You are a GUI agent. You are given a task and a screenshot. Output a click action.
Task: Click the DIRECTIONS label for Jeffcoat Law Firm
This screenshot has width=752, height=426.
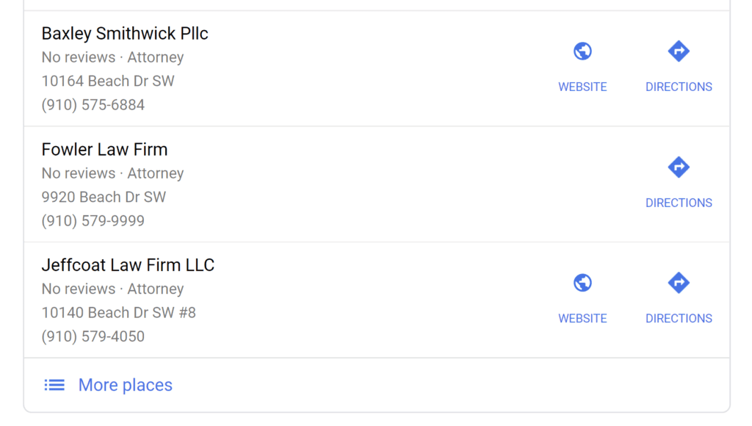point(679,319)
